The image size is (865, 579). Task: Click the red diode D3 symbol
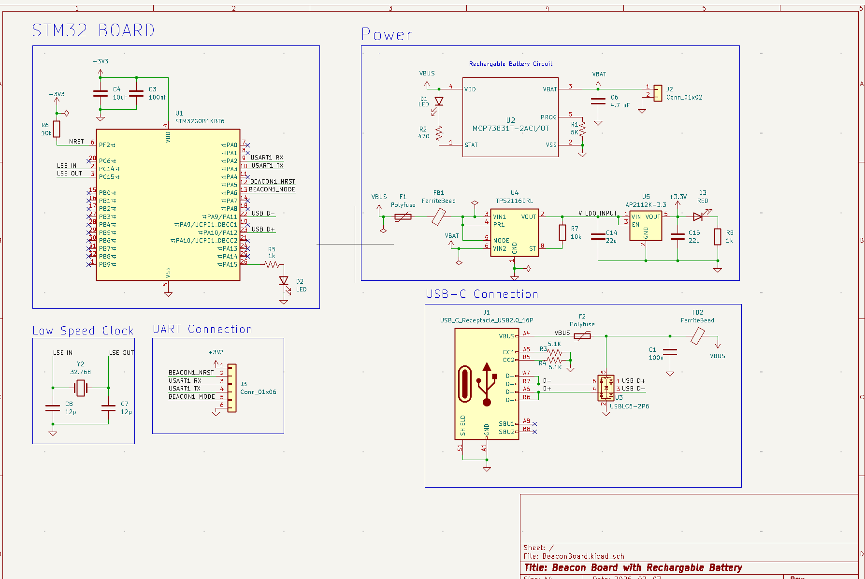[698, 217]
